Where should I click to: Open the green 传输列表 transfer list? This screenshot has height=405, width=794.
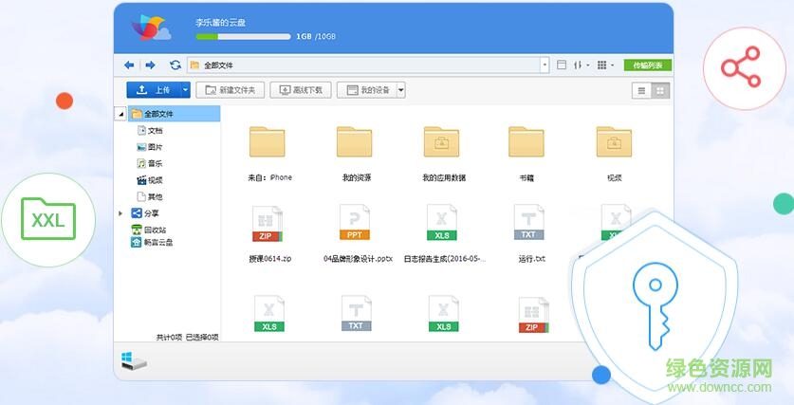pos(648,65)
